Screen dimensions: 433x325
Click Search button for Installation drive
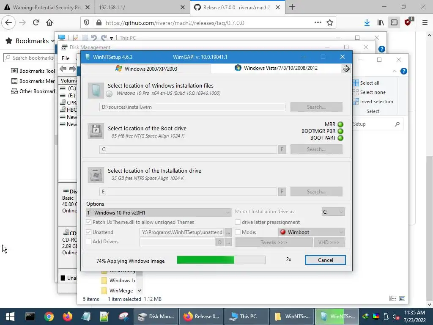[316, 192]
